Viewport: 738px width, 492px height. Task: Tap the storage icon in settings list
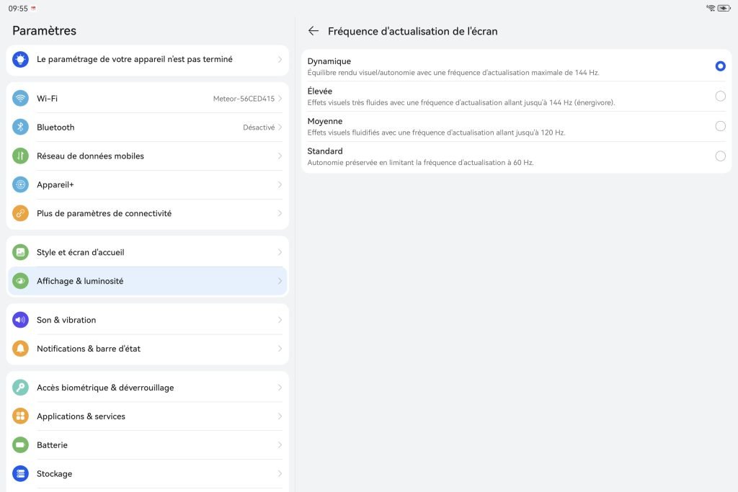click(20, 474)
